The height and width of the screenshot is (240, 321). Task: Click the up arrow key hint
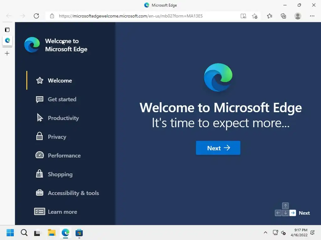tap(285, 206)
